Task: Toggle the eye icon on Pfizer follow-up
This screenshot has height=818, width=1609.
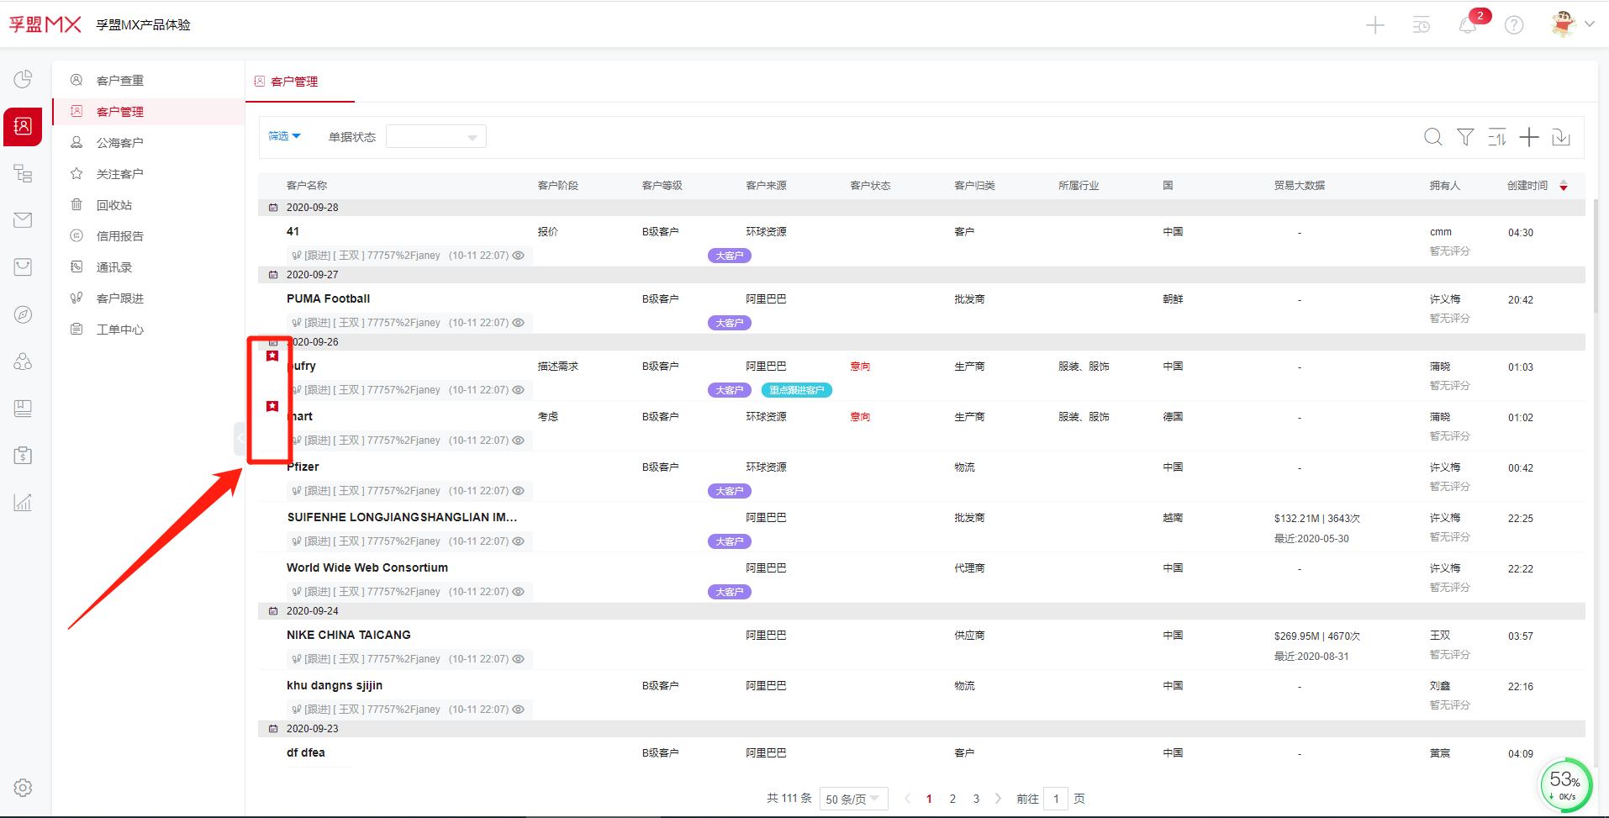Action: (519, 491)
